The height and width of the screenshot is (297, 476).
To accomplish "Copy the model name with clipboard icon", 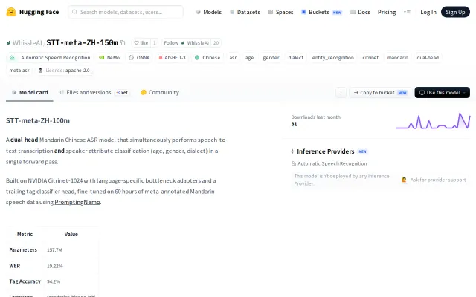I will 123,43.
